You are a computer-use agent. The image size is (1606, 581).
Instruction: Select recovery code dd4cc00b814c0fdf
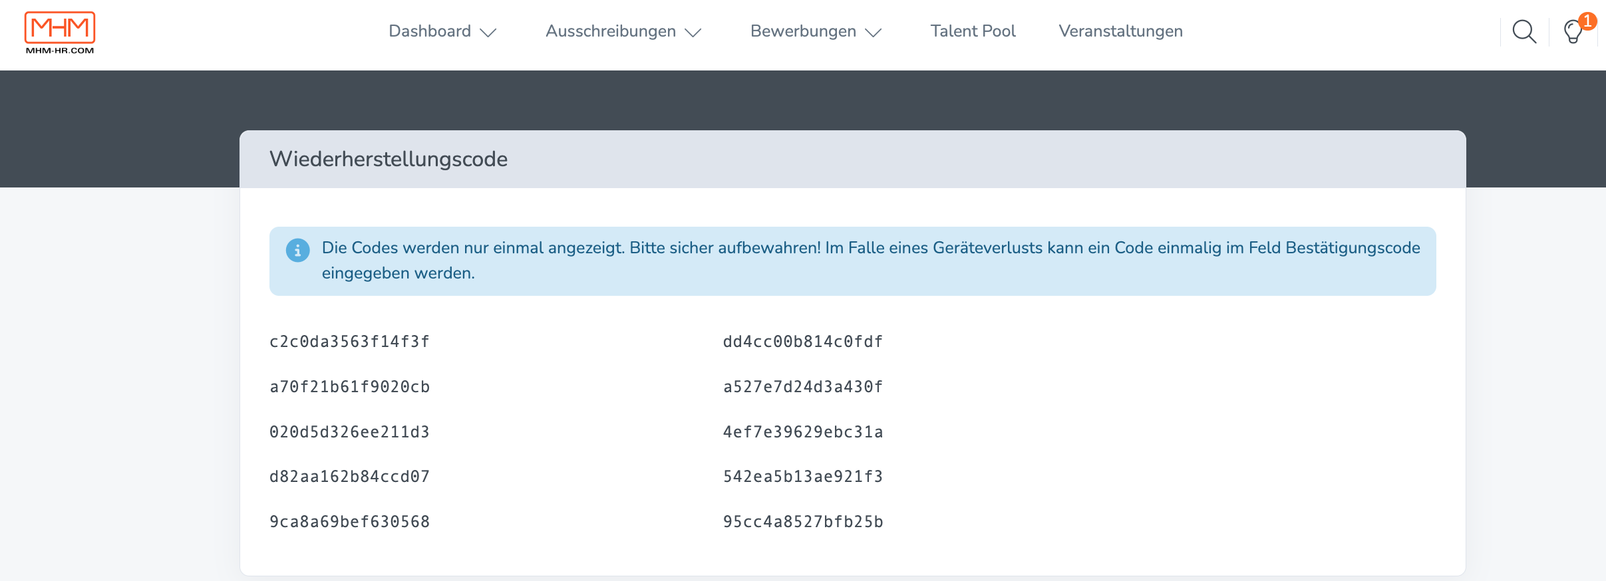(803, 342)
